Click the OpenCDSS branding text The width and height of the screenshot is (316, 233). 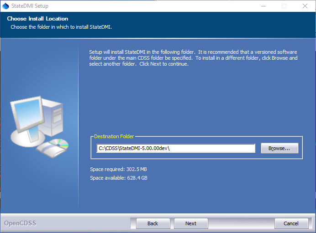(20, 223)
